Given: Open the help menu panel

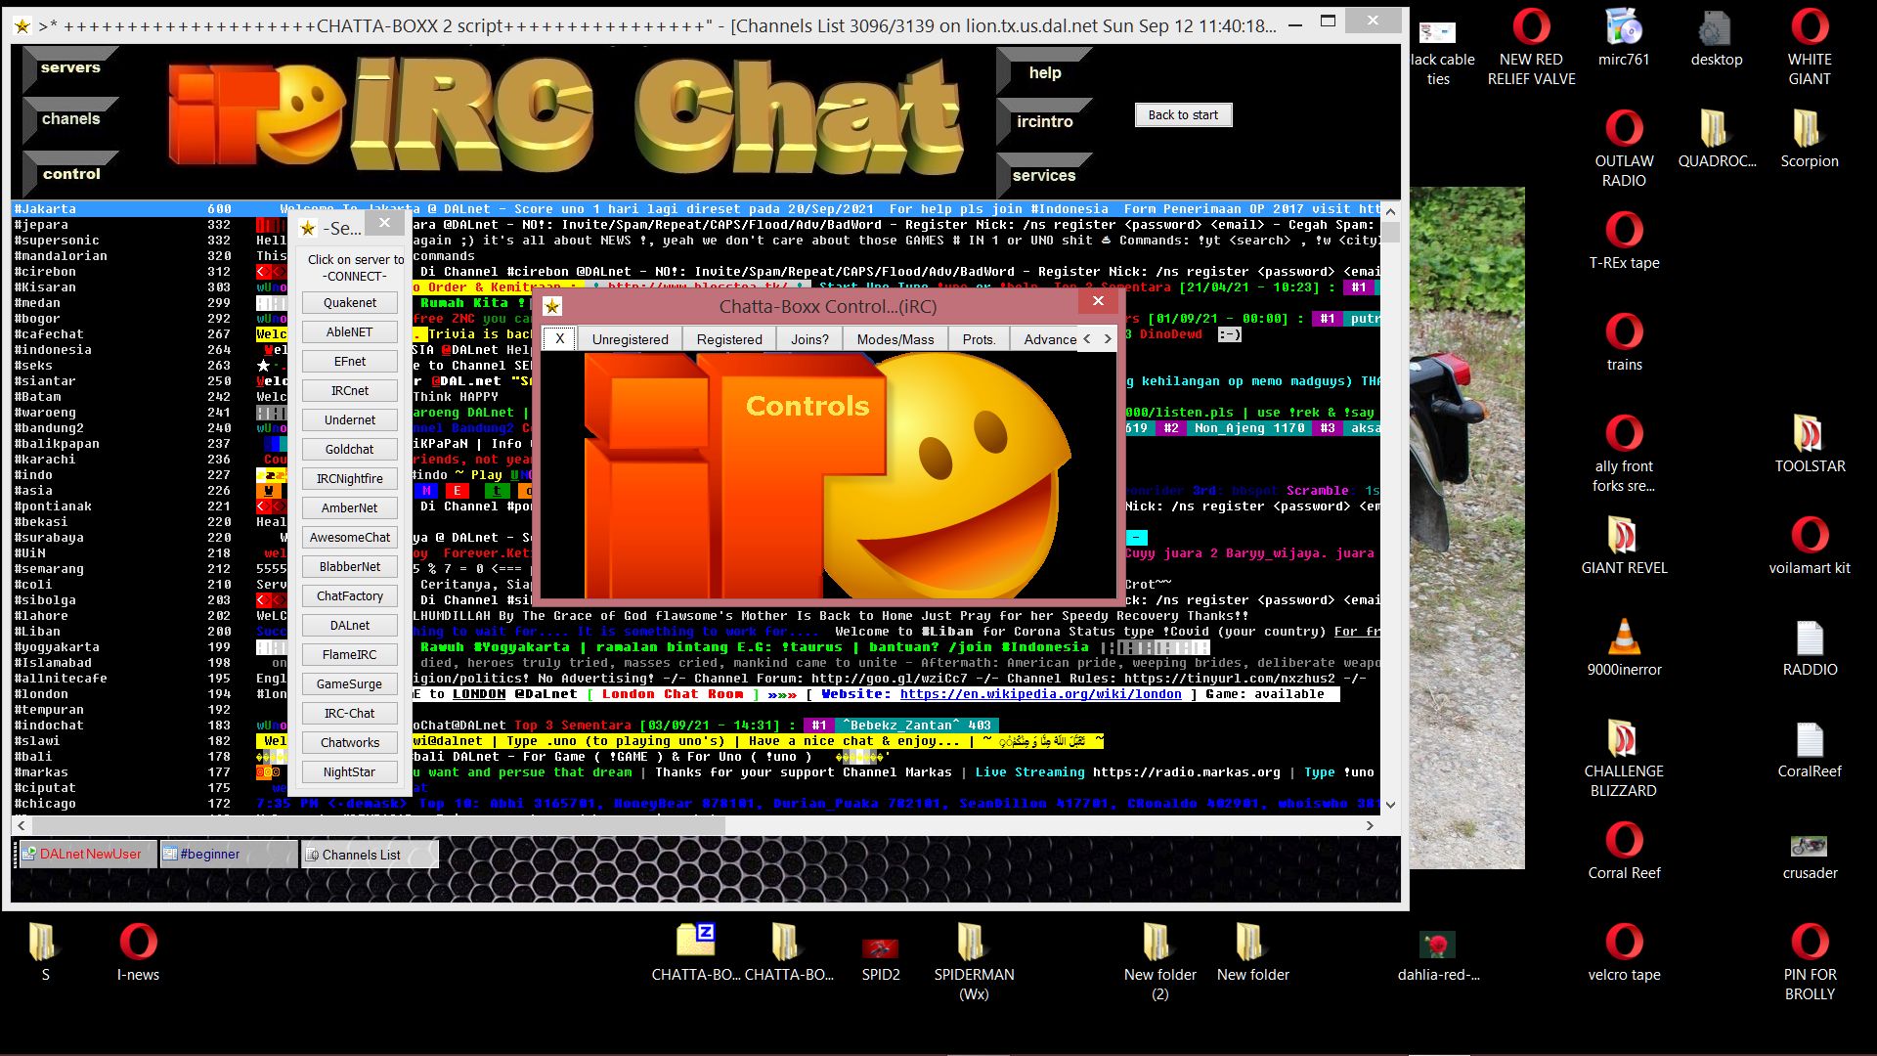Looking at the screenshot, I should tap(1044, 72).
